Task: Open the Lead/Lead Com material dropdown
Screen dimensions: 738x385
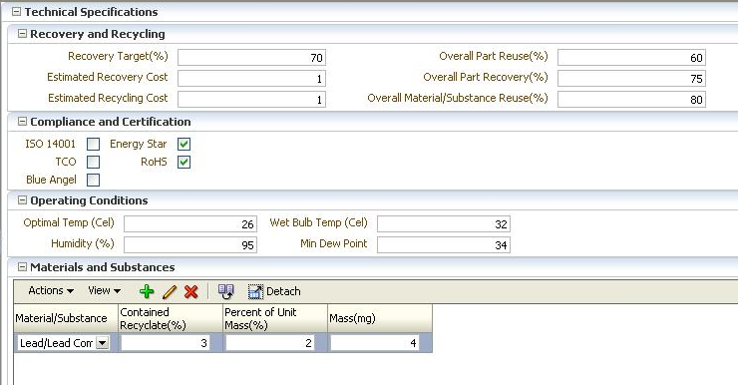Action: 102,343
